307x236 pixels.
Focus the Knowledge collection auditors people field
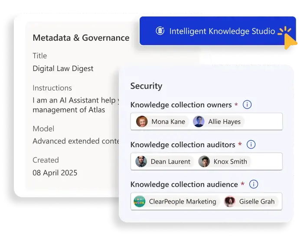pyautogui.click(x=206, y=162)
